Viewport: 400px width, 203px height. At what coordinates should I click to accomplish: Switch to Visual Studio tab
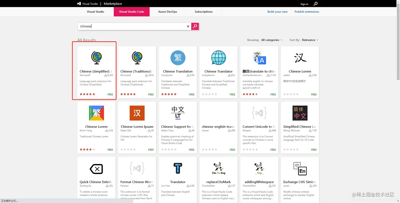(96, 12)
